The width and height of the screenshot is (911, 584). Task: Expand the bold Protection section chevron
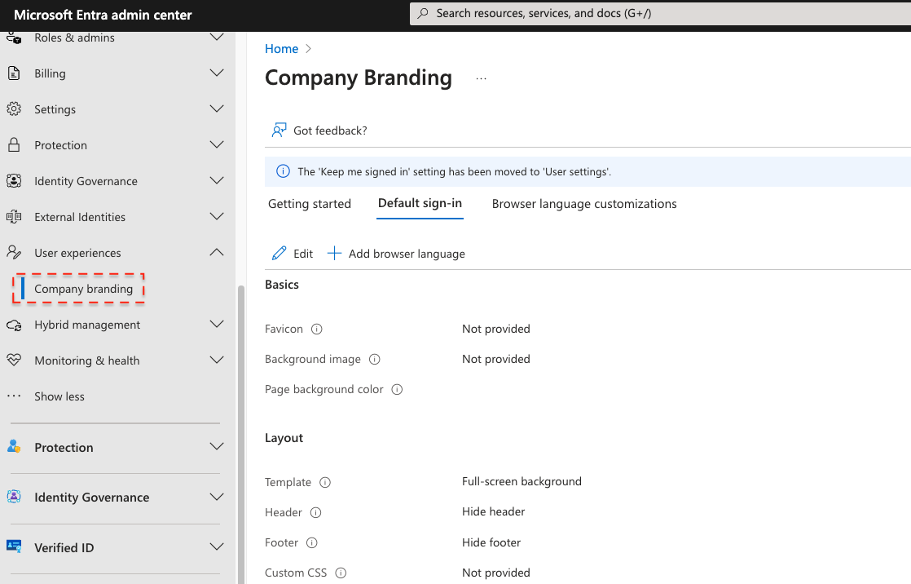click(x=217, y=447)
